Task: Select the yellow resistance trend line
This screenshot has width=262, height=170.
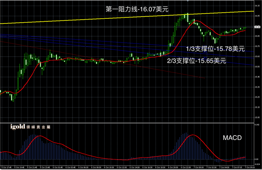Action: coord(127,17)
